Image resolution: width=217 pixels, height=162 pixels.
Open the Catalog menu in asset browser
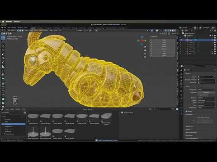[18, 109]
